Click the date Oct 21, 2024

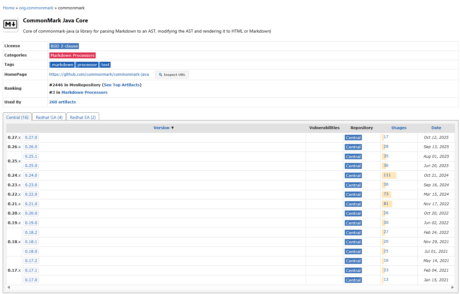click(436, 175)
